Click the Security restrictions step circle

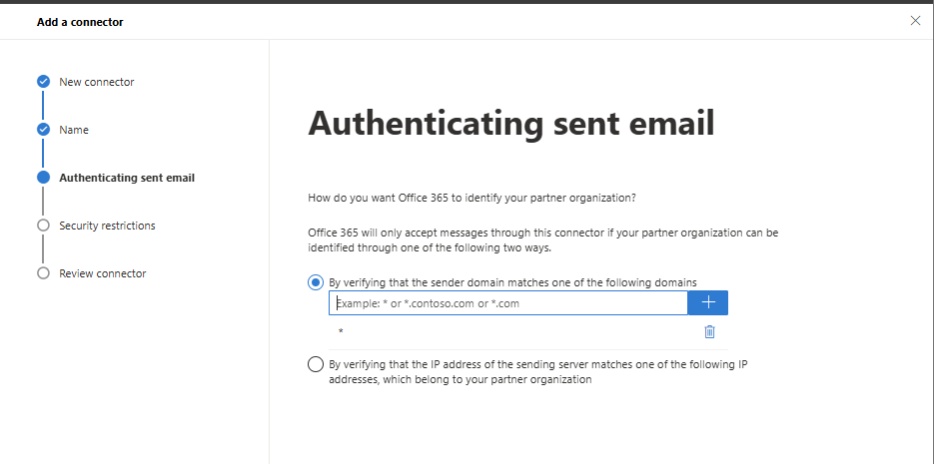coord(43,226)
